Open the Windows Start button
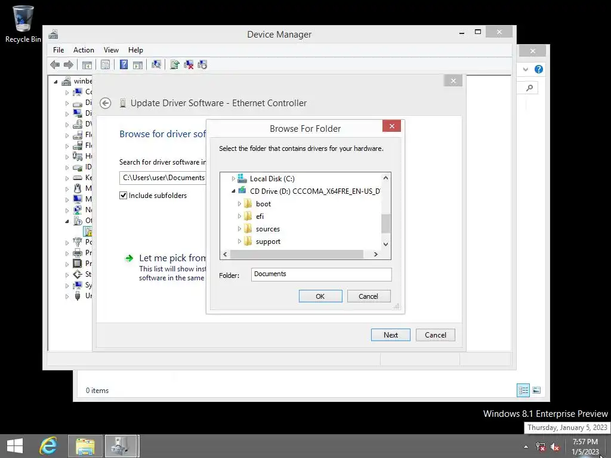This screenshot has height=458, width=611. pyautogui.click(x=15, y=446)
